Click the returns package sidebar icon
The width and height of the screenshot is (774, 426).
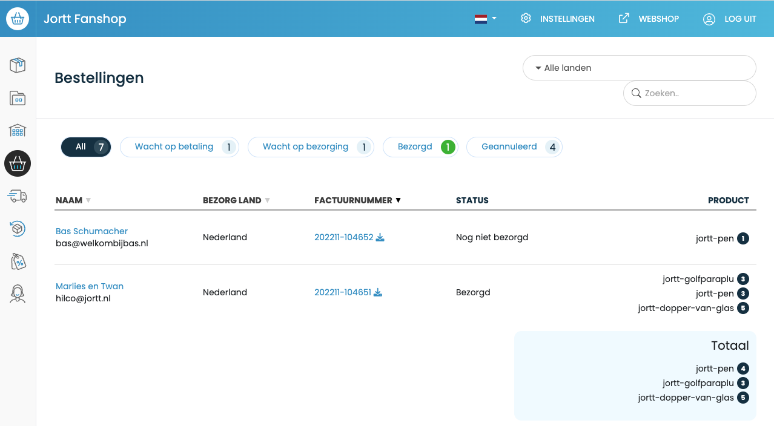[x=18, y=228]
